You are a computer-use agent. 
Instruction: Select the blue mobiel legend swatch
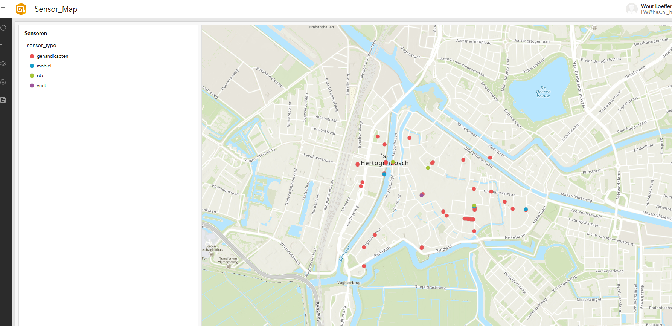[x=32, y=66]
